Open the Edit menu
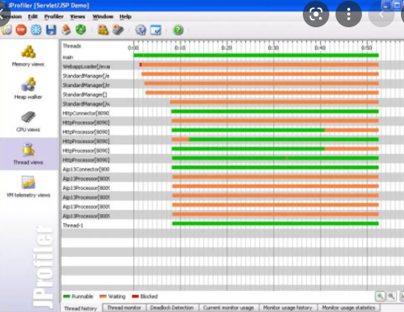This screenshot has height=312, width=404. point(33,16)
